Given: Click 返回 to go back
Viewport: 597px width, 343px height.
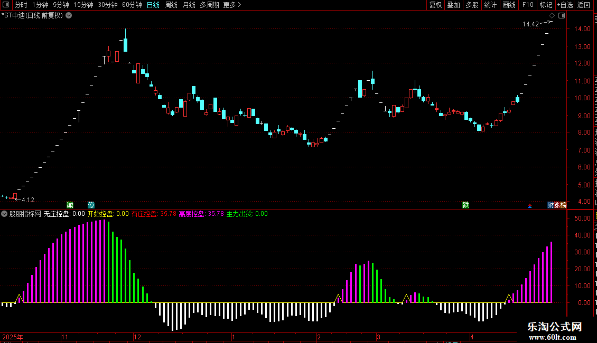Looking at the screenshot, I should (x=583, y=5).
